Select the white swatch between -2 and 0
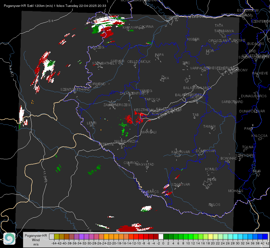The image size is (270, 248). coord(161,236)
